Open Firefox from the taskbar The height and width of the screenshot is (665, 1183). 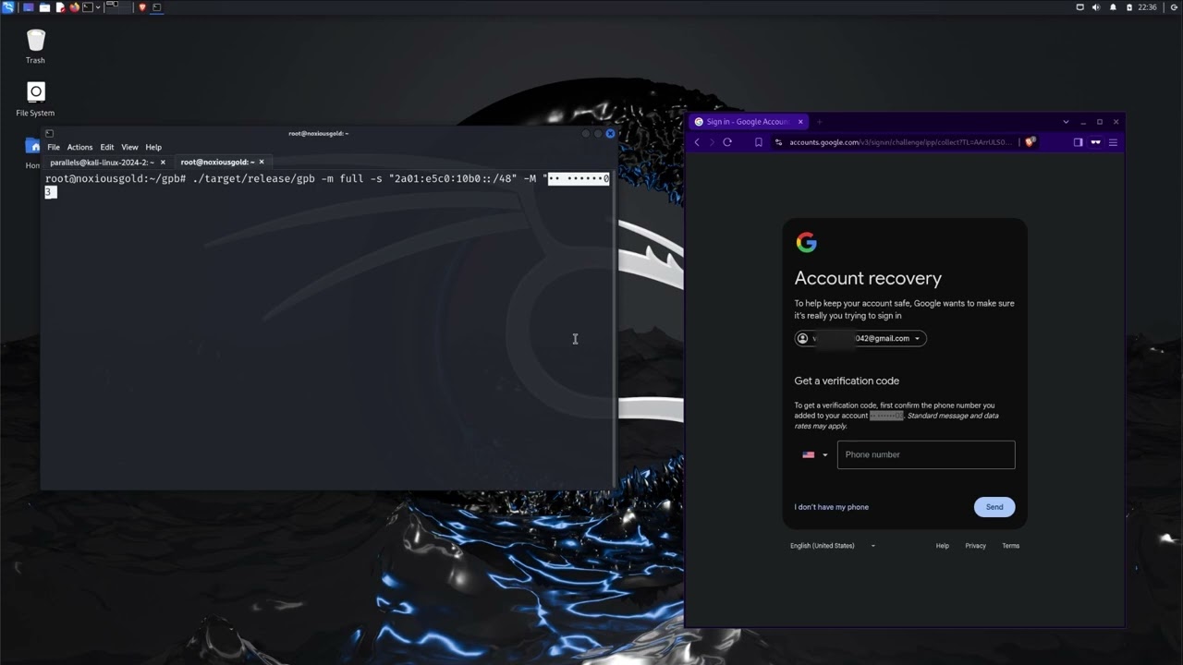point(74,7)
